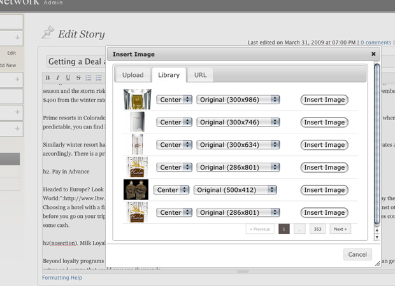Switch to the Upload tab

(133, 75)
